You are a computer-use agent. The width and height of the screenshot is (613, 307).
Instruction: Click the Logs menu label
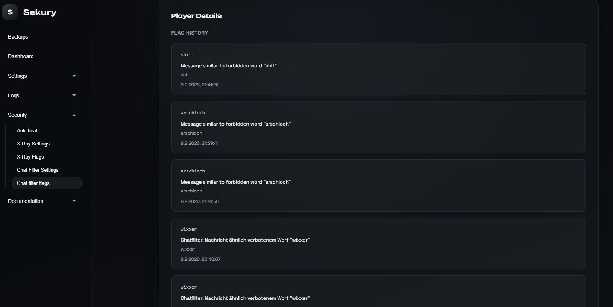[x=14, y=95]
